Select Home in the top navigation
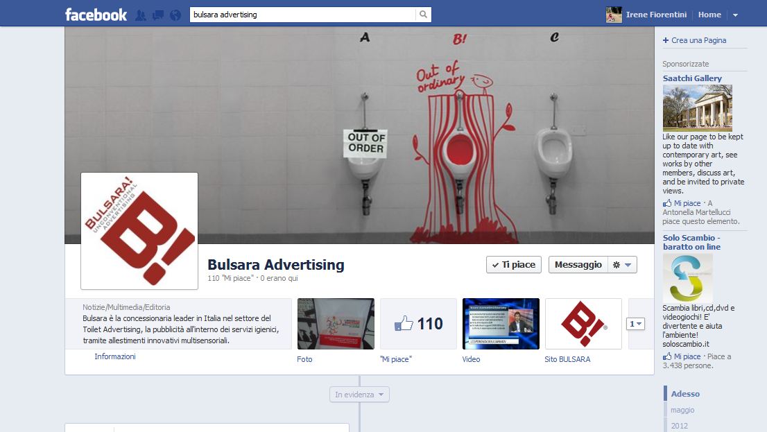767x432 pixels. (x=709, y=14)
